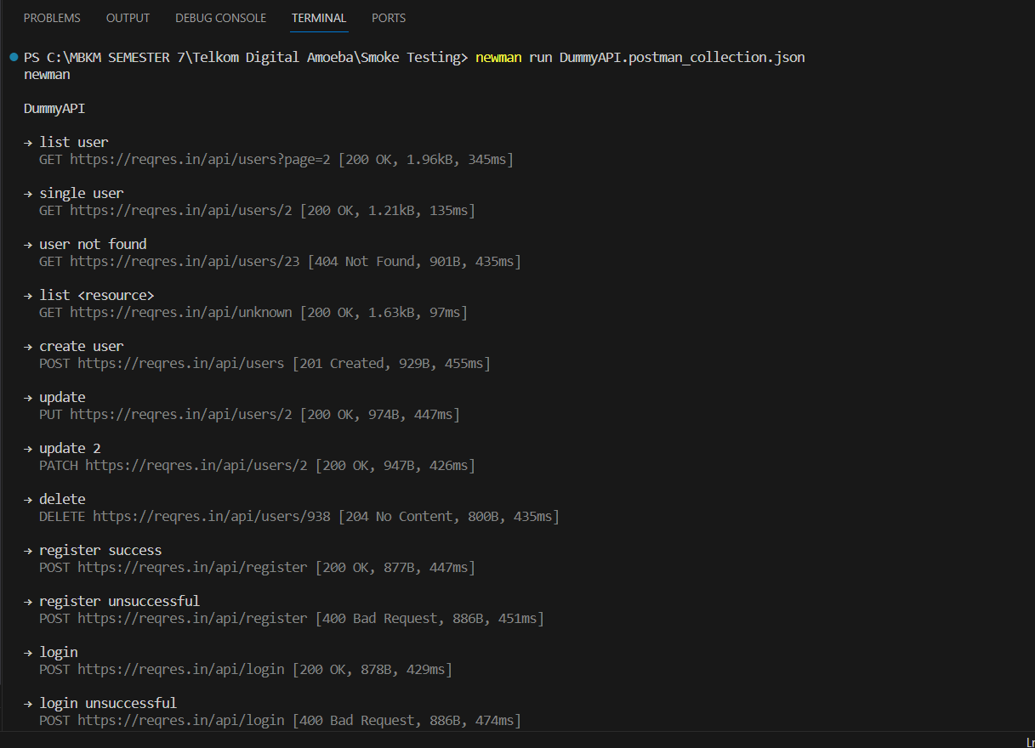
Task: Click the yellow 'newman' command word
Action: 498,57
